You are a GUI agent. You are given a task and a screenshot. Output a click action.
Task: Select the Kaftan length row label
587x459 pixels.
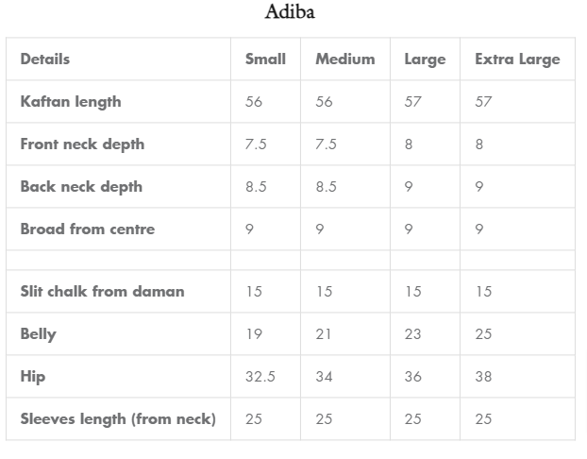71,101
